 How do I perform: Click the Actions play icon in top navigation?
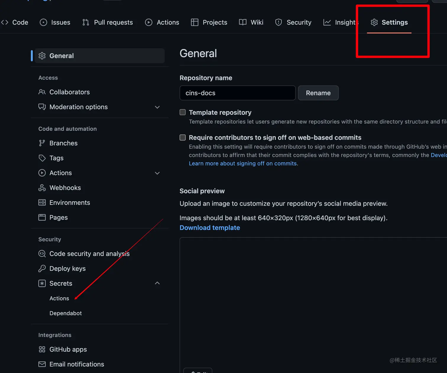click(149, 22)
